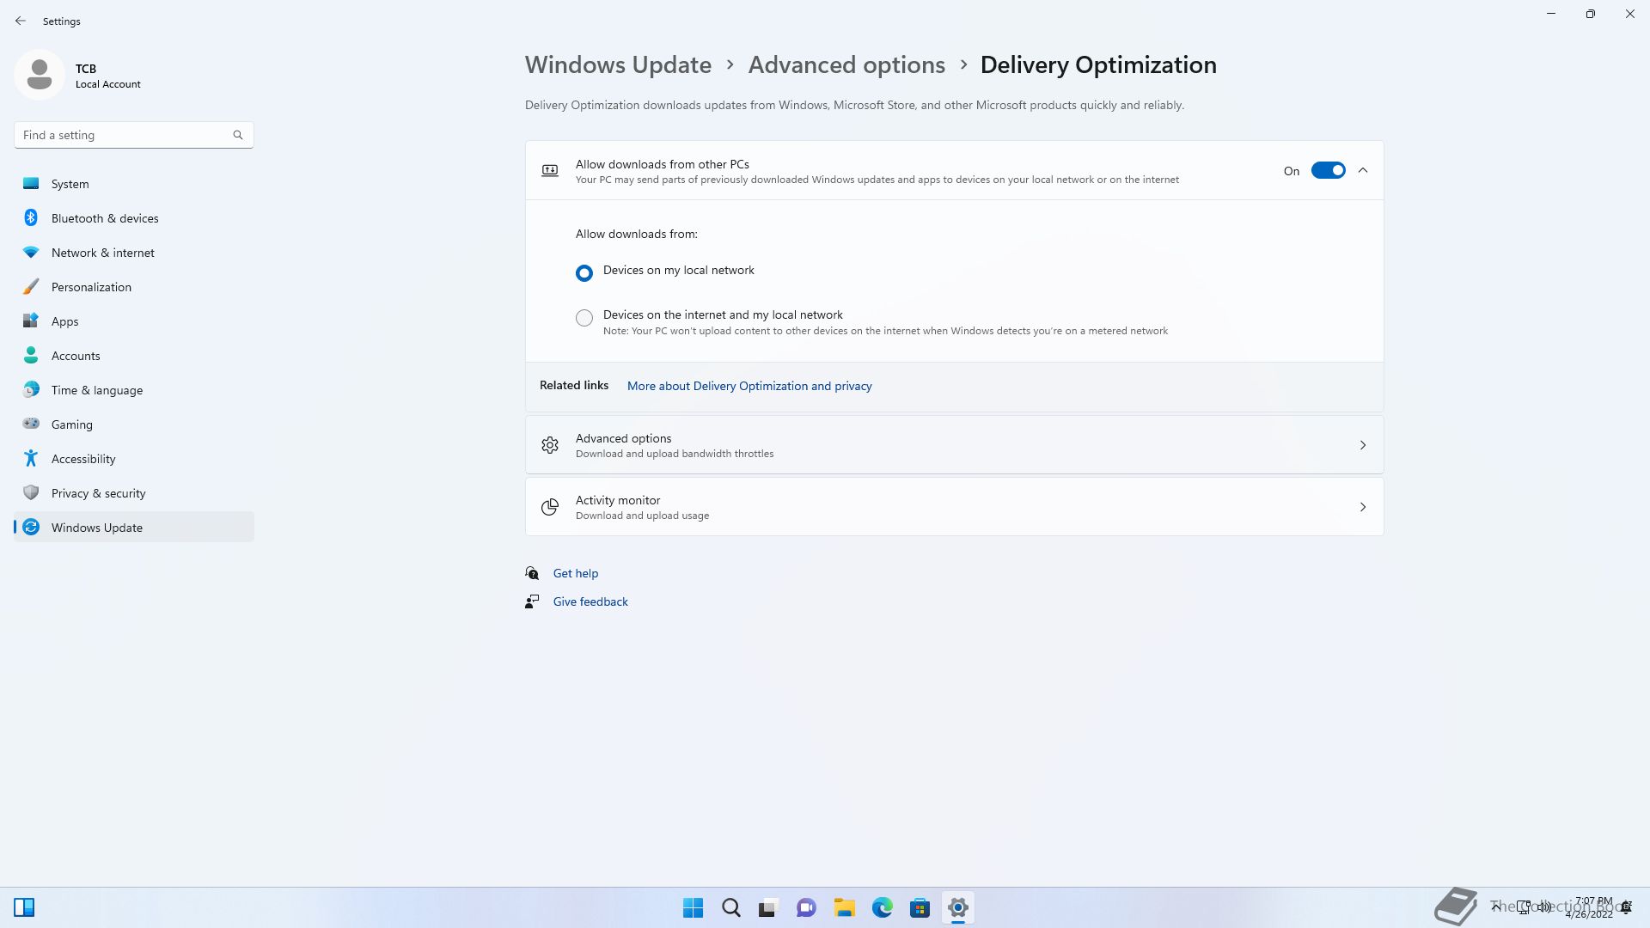
Task: Open Task View on the taskbar
Action: click(x=768, y=907)
